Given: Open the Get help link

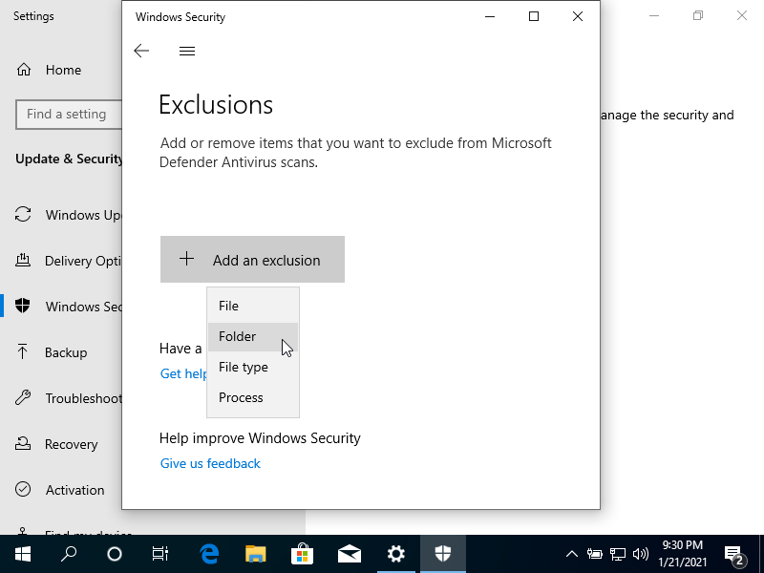Looking at the screenshot, I should [x=183, y=373].
